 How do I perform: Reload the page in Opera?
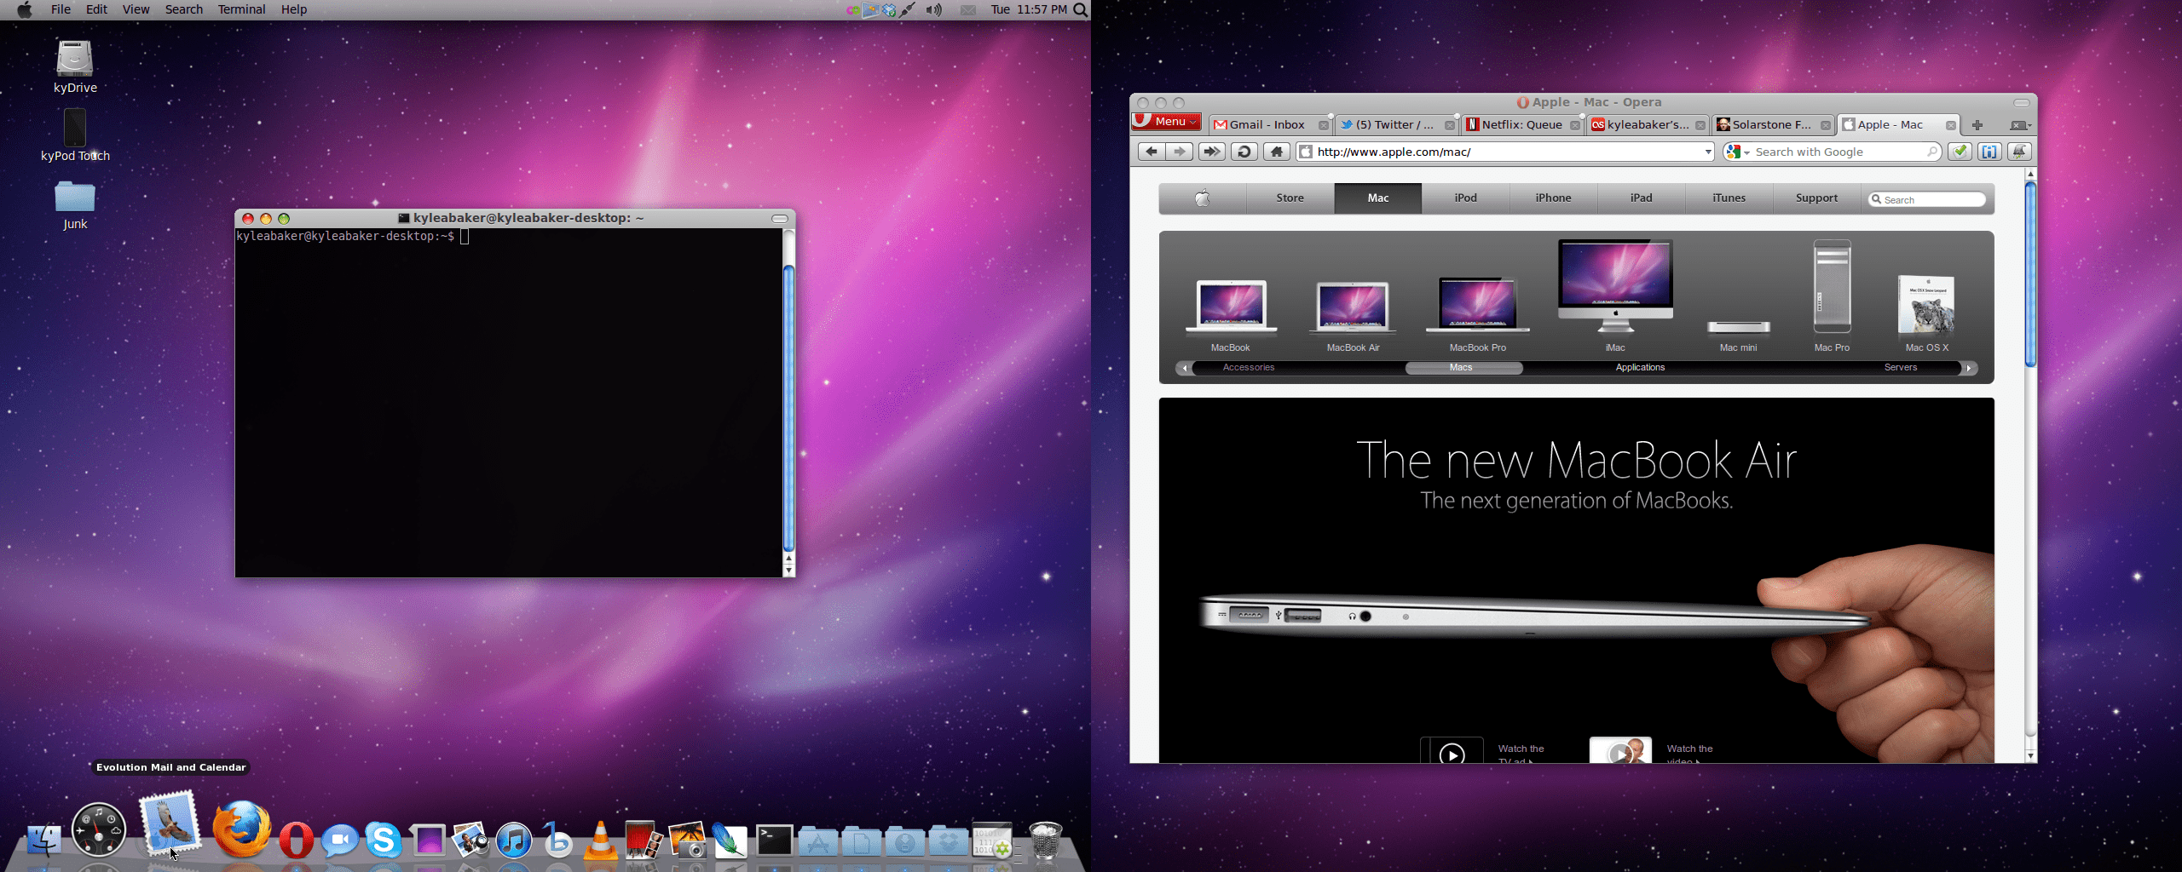pos(1244,152)
